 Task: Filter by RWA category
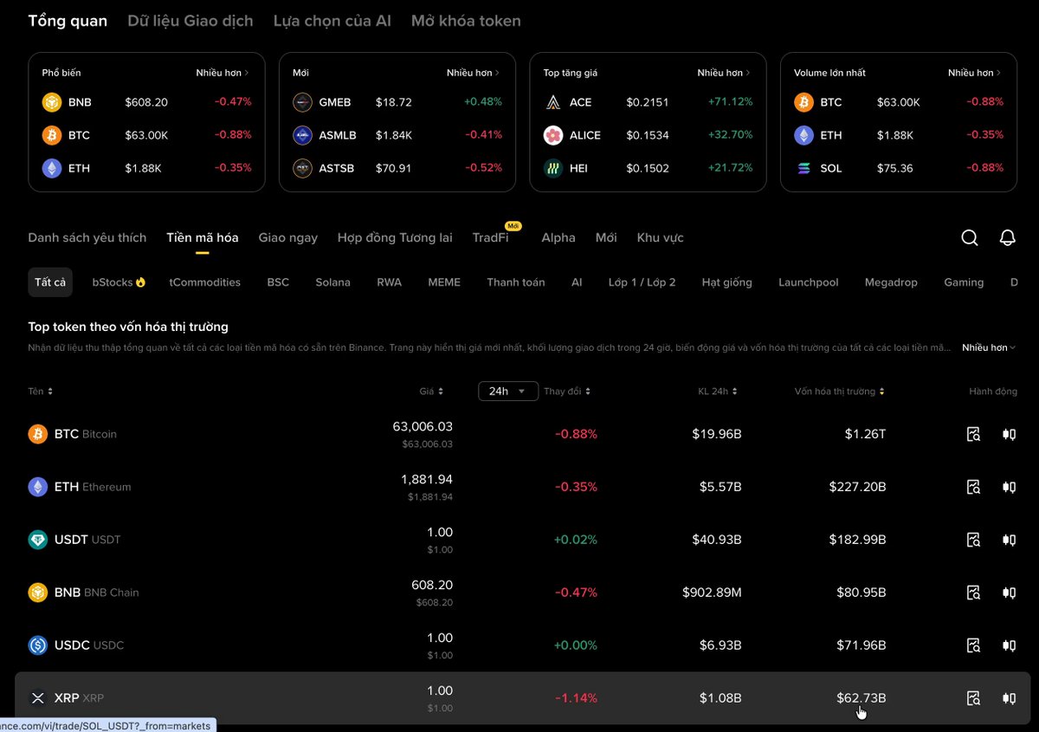tap(389, 282)
